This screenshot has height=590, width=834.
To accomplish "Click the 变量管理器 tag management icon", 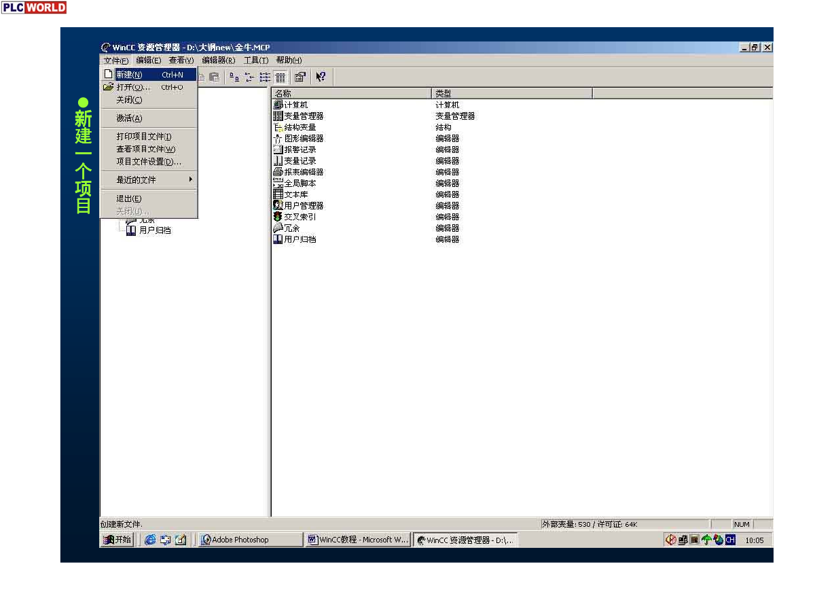I will coord(278,116).
